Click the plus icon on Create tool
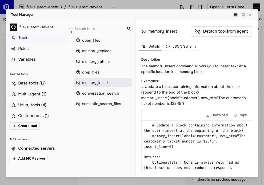Viewport: 264px width, 185px height. click(14, 126)
